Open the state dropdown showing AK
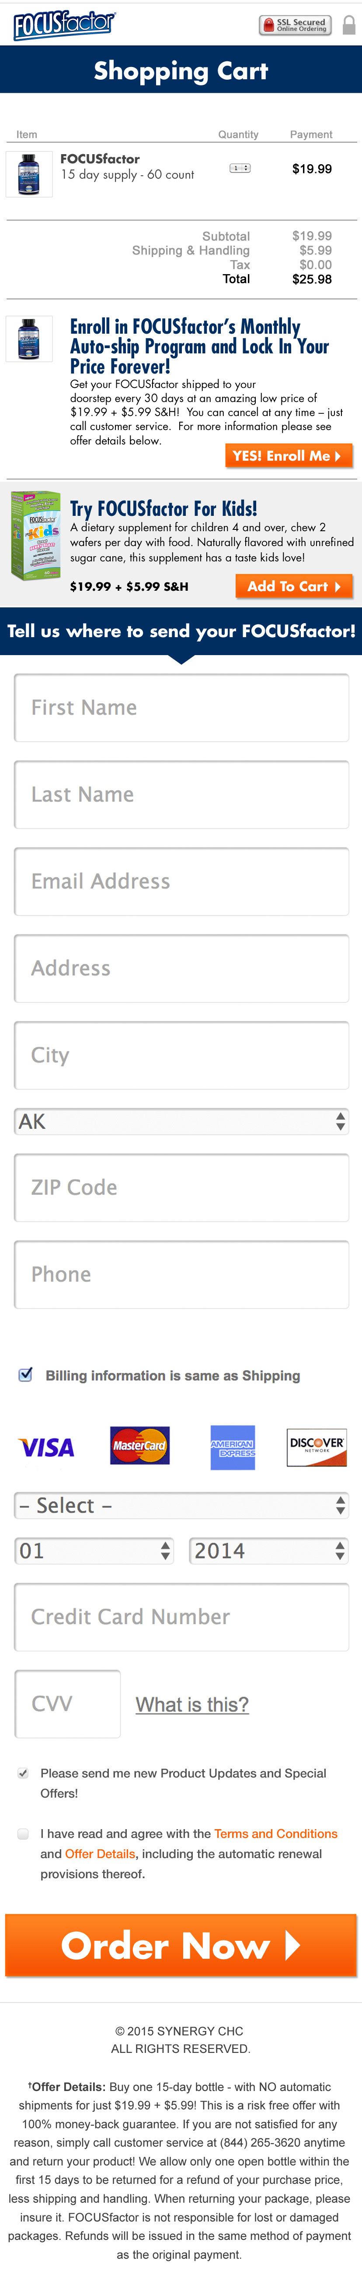 click(x=181, y=1121)
